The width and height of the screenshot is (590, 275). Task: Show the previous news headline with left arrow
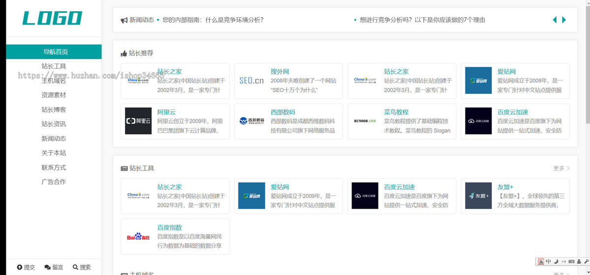coord(555,20)
